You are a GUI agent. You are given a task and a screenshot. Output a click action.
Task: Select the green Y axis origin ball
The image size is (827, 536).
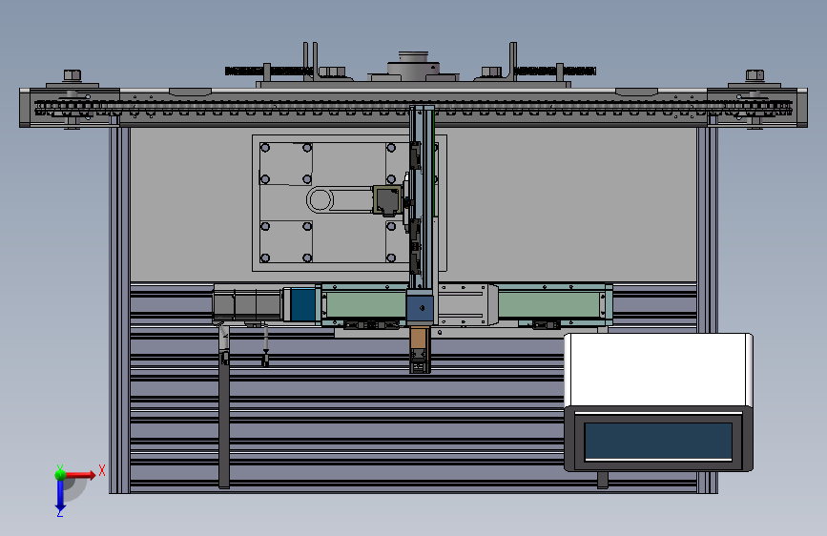coord(60,474)
